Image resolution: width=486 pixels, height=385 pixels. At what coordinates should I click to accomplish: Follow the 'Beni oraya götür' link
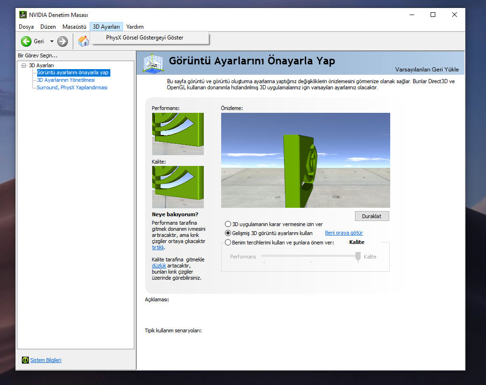point(344,233)
